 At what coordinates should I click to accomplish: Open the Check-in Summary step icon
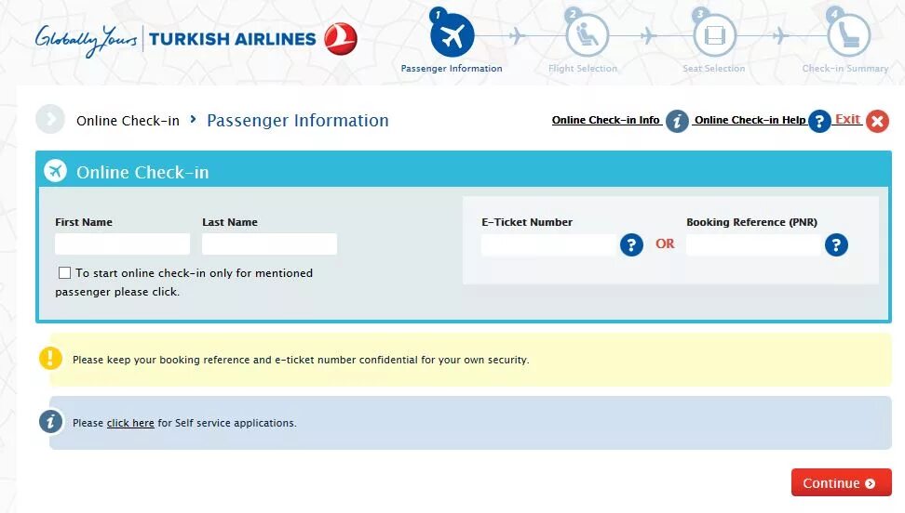coord(848,35)
